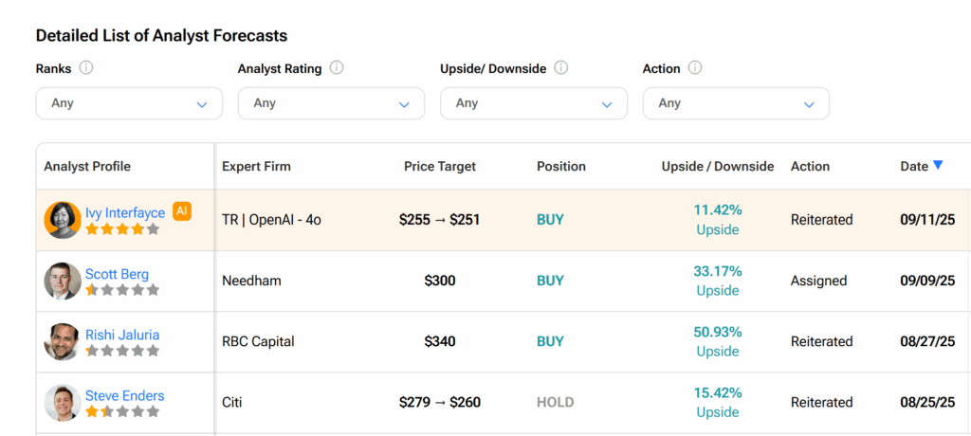The image size is (971, 436).
Task: Open the Ranks filter dropdown
Action: point(129,103)
